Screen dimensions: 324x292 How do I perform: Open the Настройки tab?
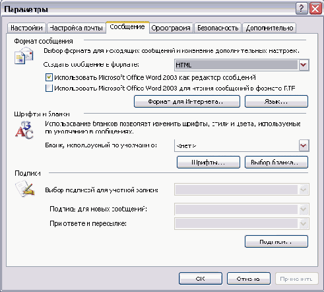pos(26,28)
